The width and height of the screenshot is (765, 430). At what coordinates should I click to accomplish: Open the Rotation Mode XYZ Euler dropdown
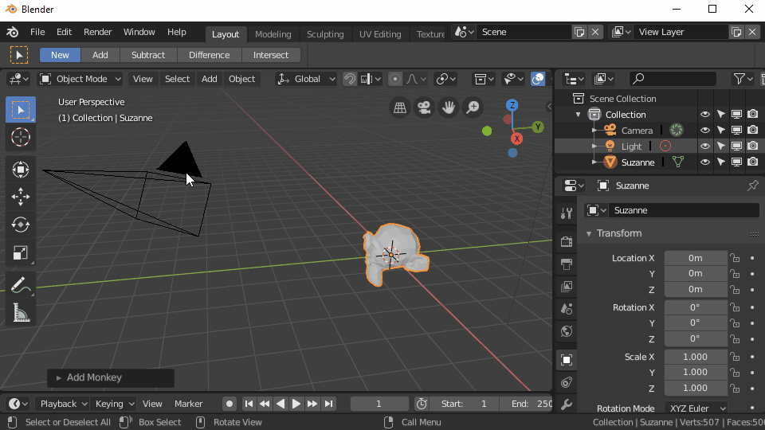tap(696, 408)
